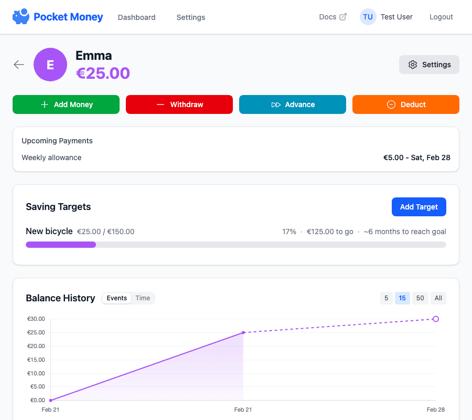The height and width of the screenshot is (420, 472).
Task: Click Emma's purple avatar circle
Action: click(x=50, y=65)
